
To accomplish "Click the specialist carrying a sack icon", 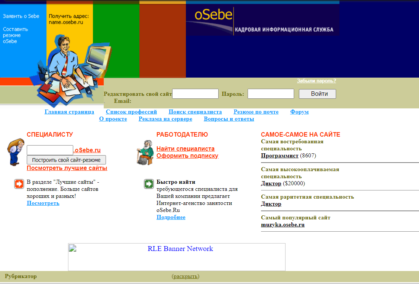I will tap(16, 152).
